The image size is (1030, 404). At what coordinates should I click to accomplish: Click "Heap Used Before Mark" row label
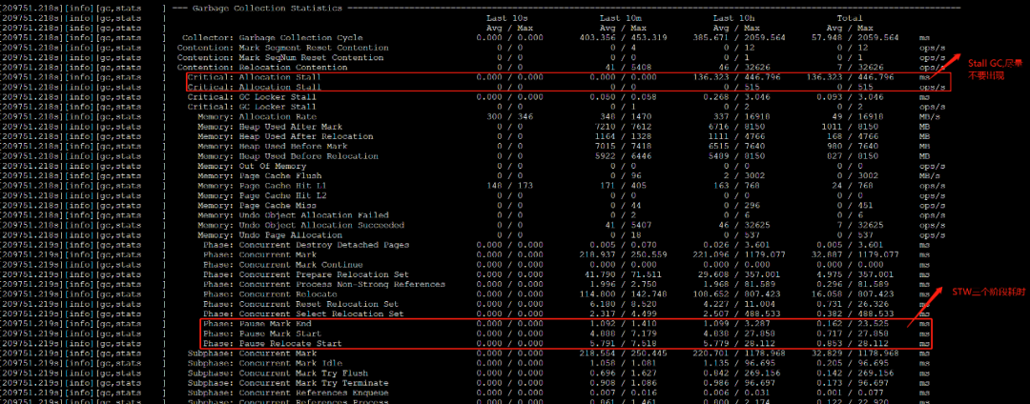click(293, 146)
